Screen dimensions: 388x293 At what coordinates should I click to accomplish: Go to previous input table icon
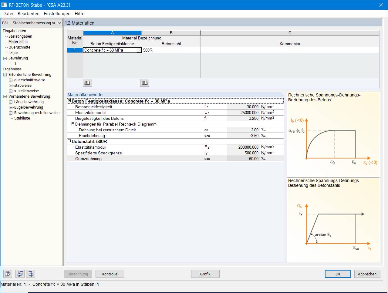click(20, 274)
